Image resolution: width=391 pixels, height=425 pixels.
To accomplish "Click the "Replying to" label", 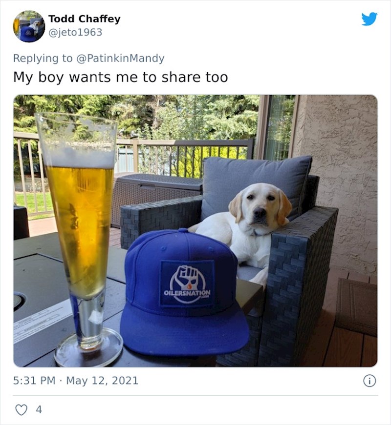I will (x=43, y=58).
